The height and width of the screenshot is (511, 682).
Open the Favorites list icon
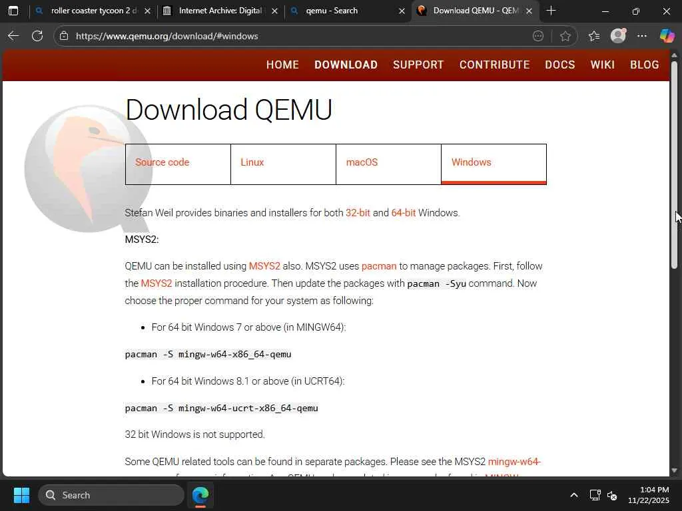point(593,36)
